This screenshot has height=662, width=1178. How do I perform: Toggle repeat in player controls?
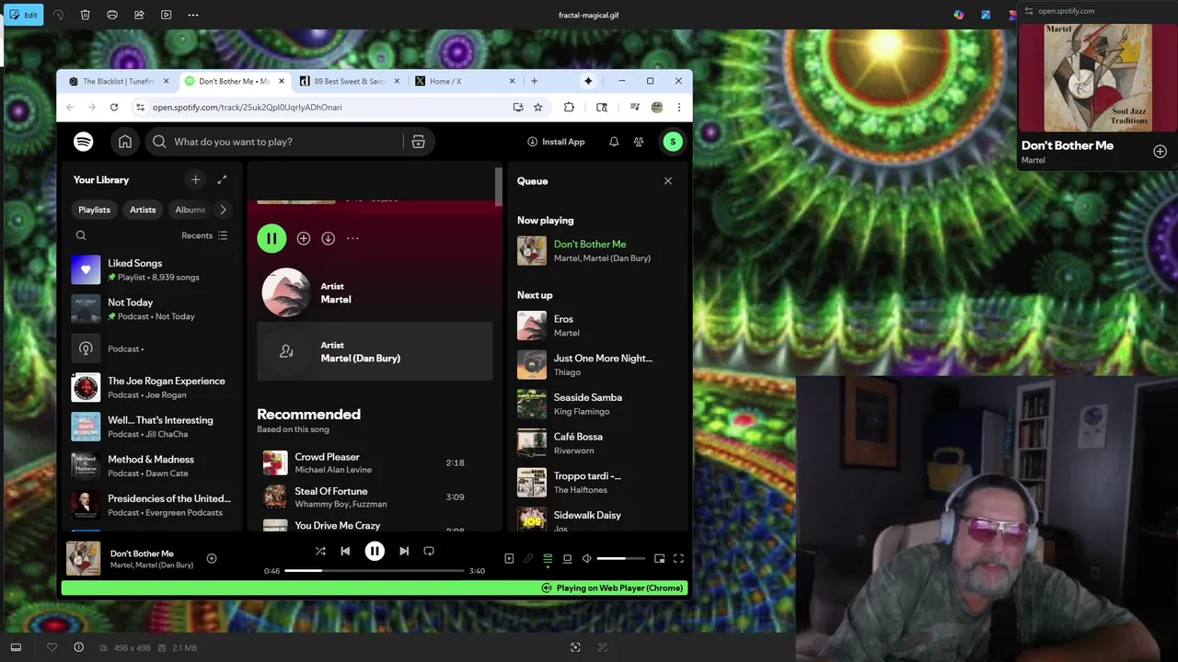coord(429,551)
